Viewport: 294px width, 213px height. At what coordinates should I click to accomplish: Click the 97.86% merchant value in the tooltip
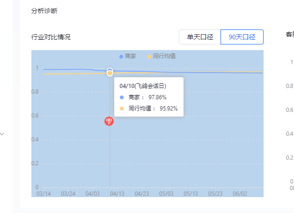(157, 97)
